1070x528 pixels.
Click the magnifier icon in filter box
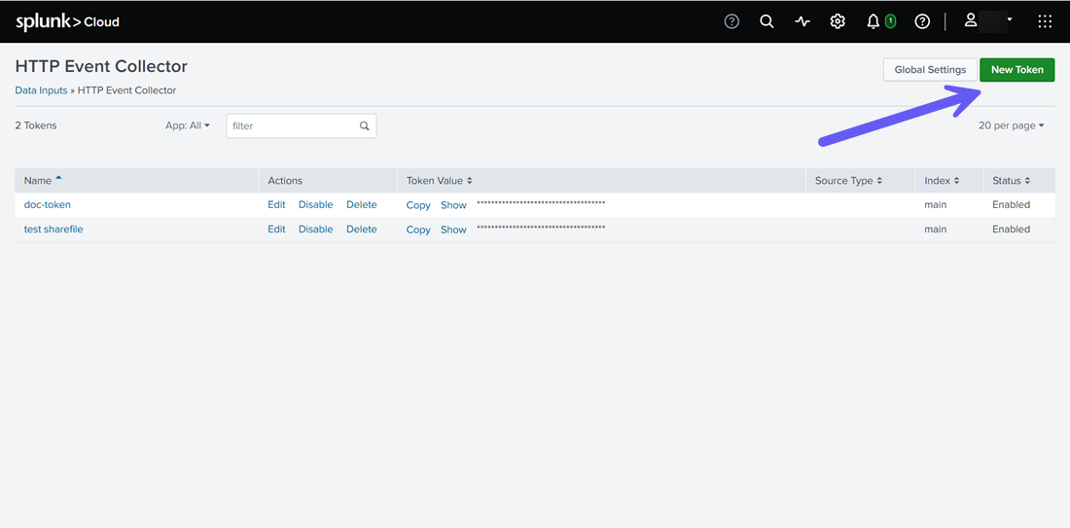[365, 125]
